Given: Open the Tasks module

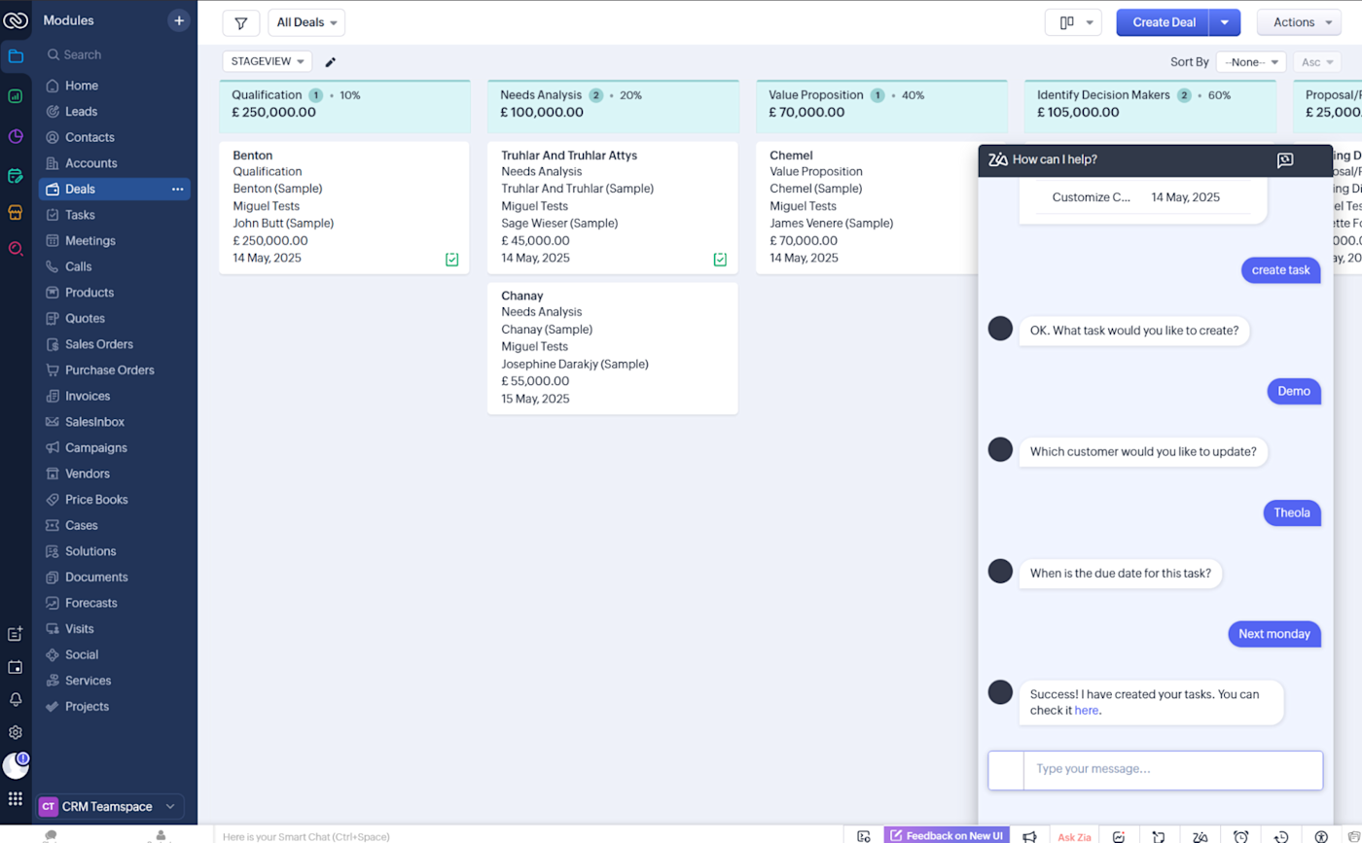Looking at the screenshot, I should [x=80, y=215].
